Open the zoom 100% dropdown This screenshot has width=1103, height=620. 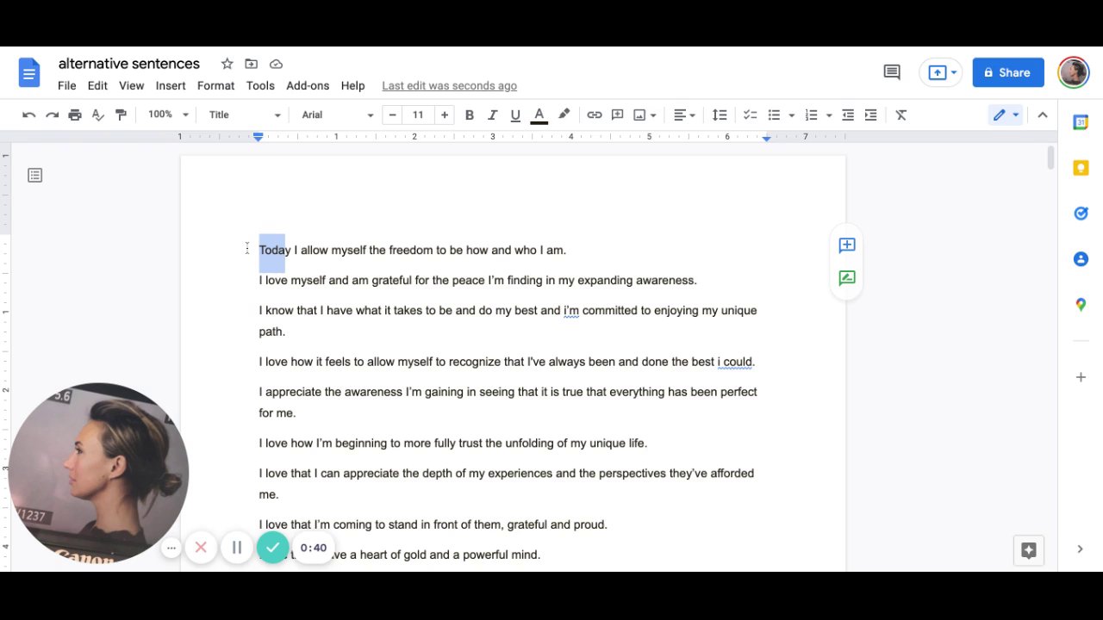(167, 115)
